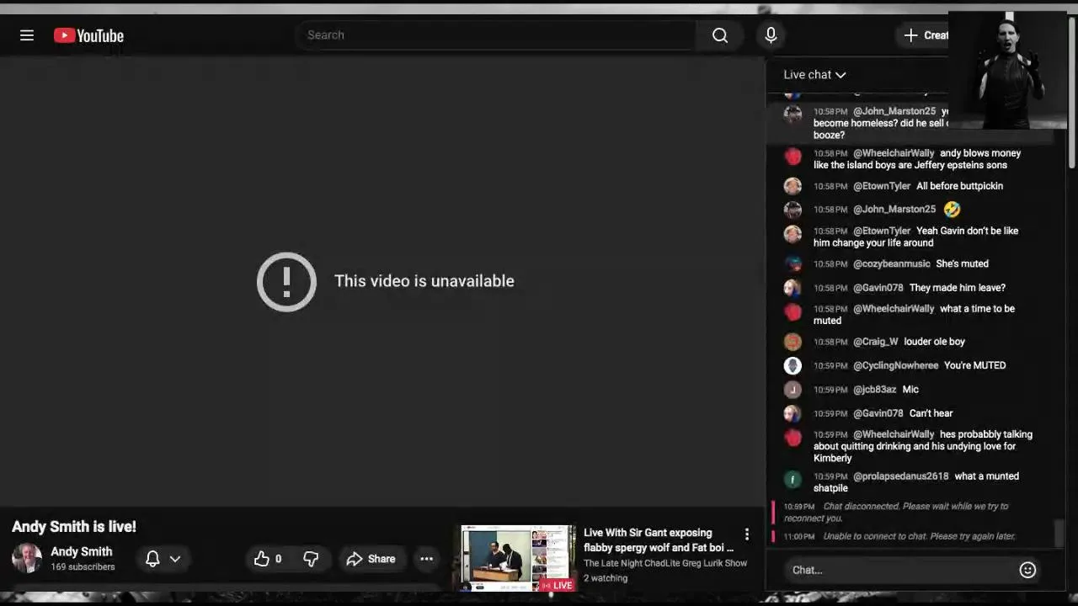1078x606 pixels.
Task: Click @EtownTyler username on 'All before buttpickin'
Action: (x=882, y=186)
